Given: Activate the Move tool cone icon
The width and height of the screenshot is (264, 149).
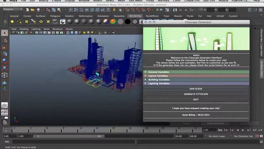Looking at the screenshot, I should coord(5,54).
